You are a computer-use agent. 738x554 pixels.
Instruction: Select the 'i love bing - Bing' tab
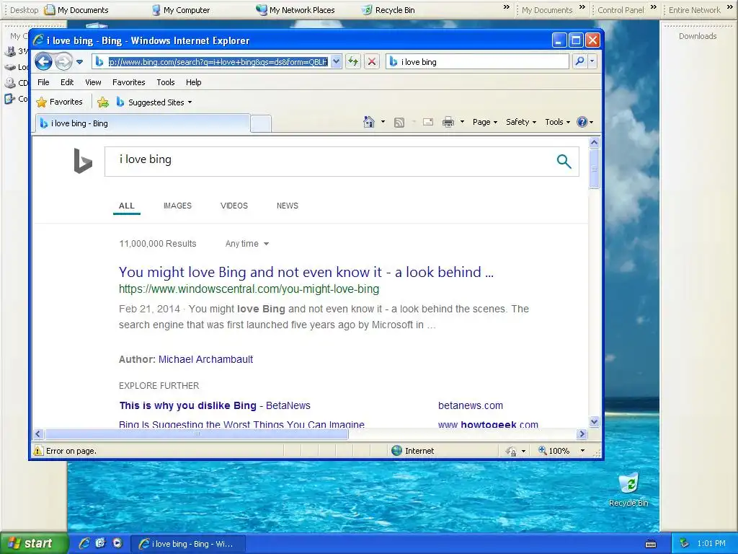(x=142, y=123)
